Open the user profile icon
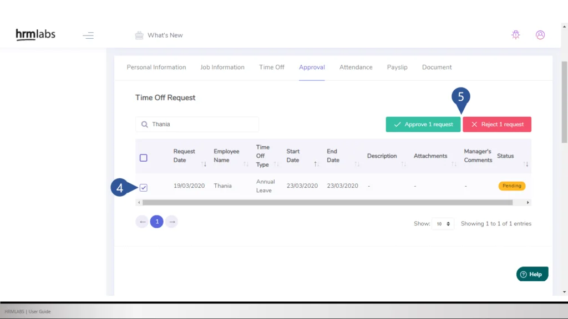Image resolution: width=568 pixels, height=319 pixels. pyautogui.click(x=540, y=35)
